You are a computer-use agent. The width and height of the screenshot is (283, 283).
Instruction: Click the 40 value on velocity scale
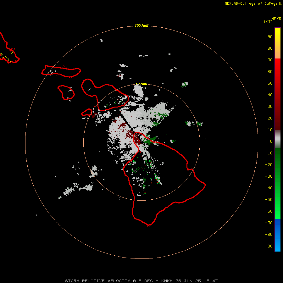270,95
